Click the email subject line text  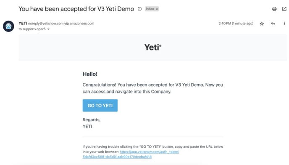click(x=76, y=9)
